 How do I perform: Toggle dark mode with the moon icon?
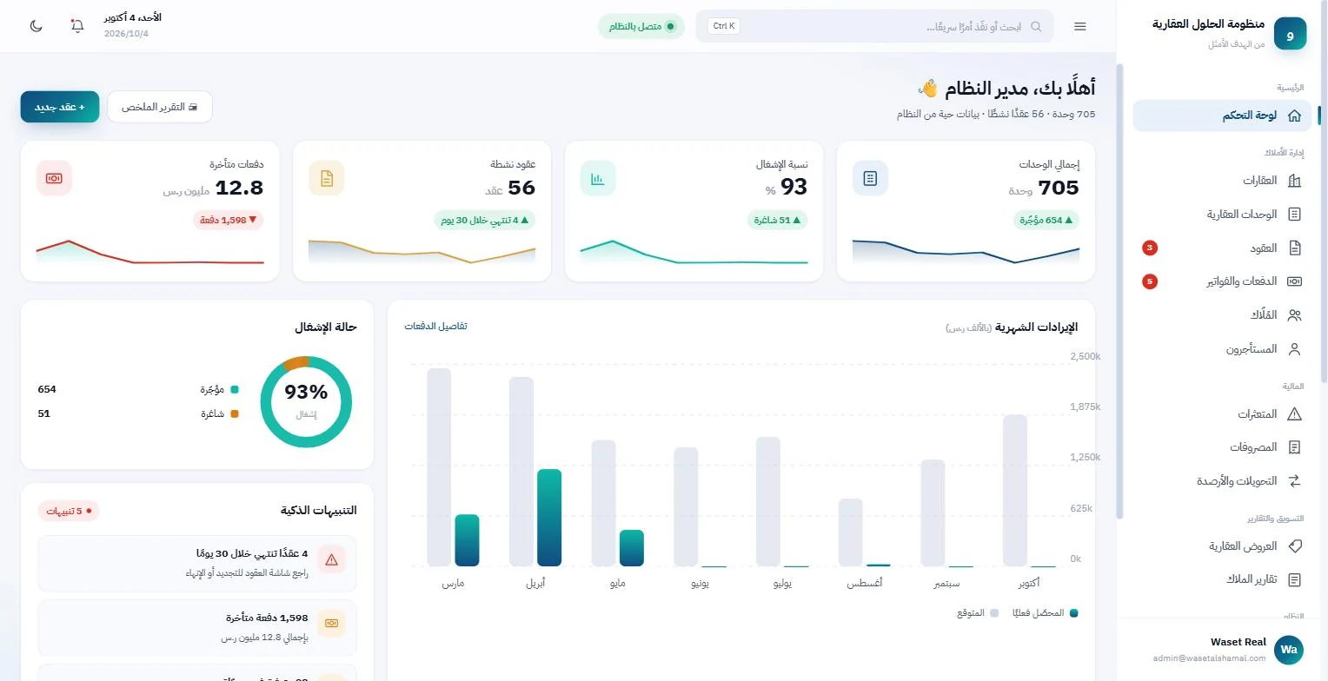click(37, 26)
